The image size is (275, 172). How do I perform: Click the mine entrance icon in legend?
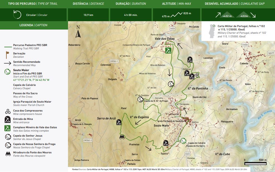coord(8,120)
